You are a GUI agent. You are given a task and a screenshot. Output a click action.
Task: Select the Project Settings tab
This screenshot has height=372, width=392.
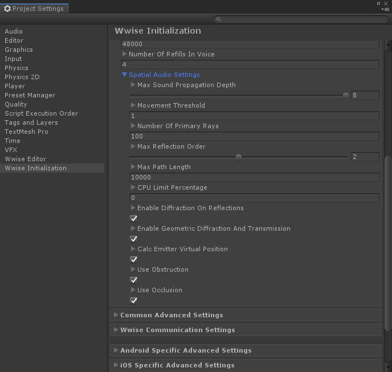(x=35, y=9)
